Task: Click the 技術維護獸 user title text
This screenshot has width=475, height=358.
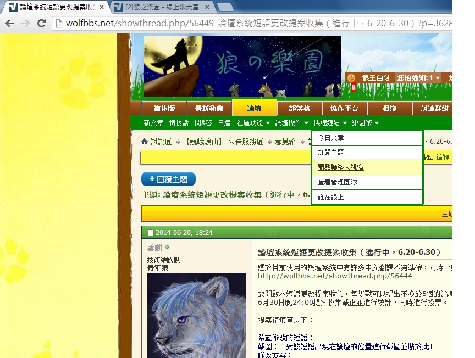Action: (x=164, y=260)
